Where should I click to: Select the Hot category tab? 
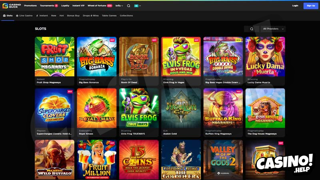point(62,16)
